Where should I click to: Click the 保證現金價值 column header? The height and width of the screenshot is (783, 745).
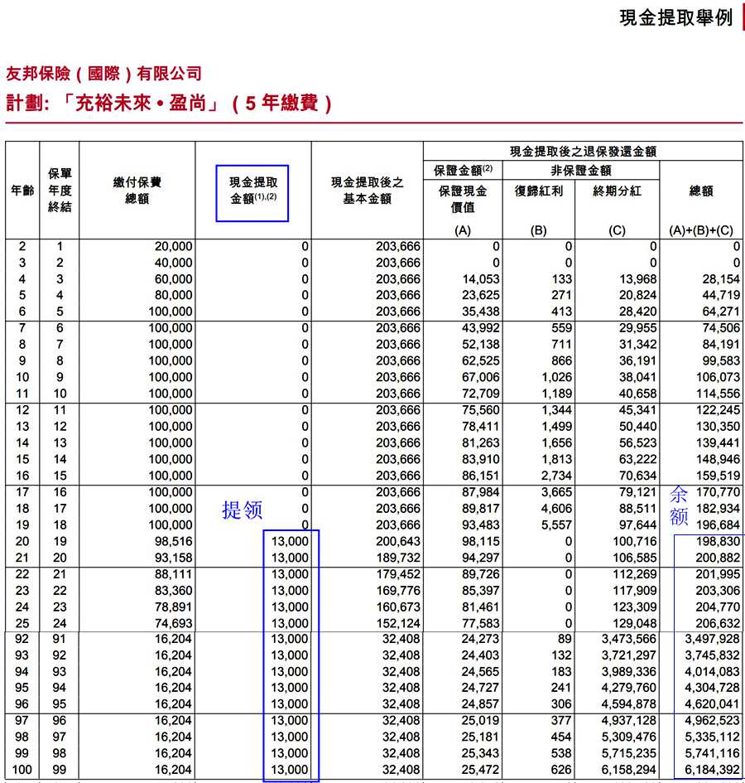(x=463, y=199)
